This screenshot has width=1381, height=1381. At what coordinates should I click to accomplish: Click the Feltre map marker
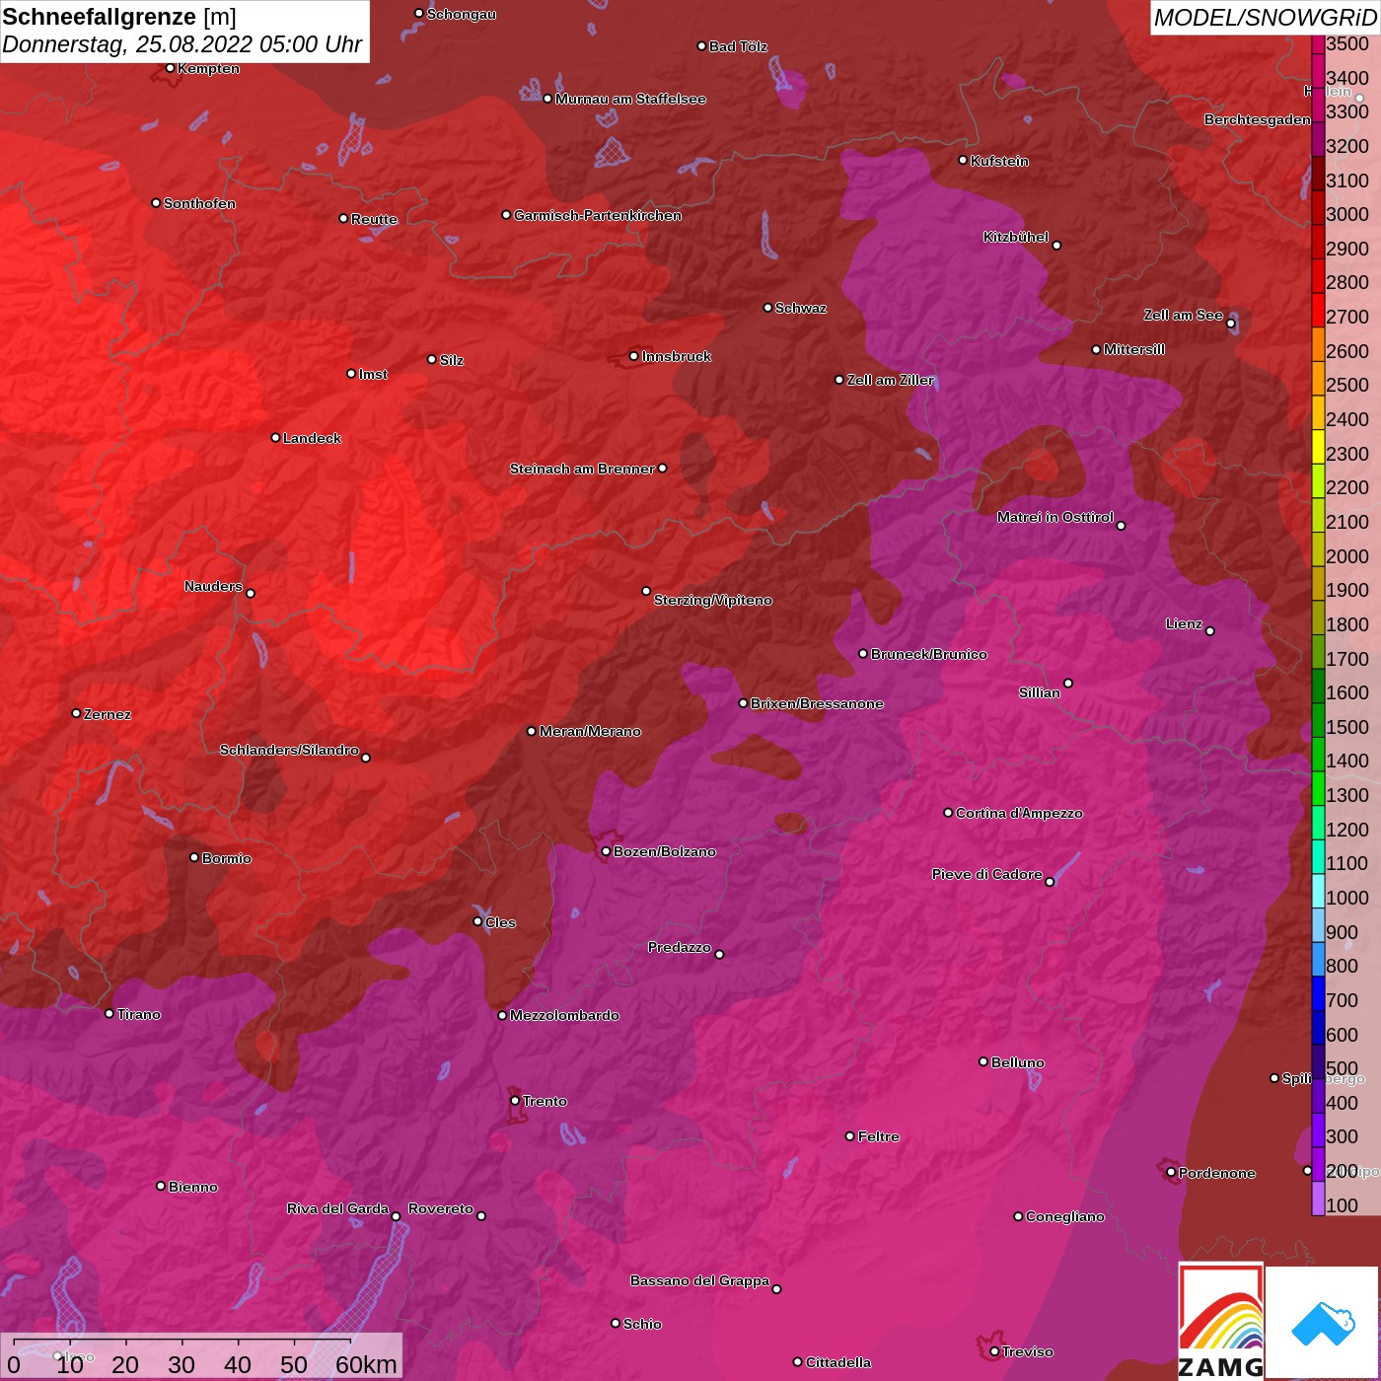point(850,1136)
